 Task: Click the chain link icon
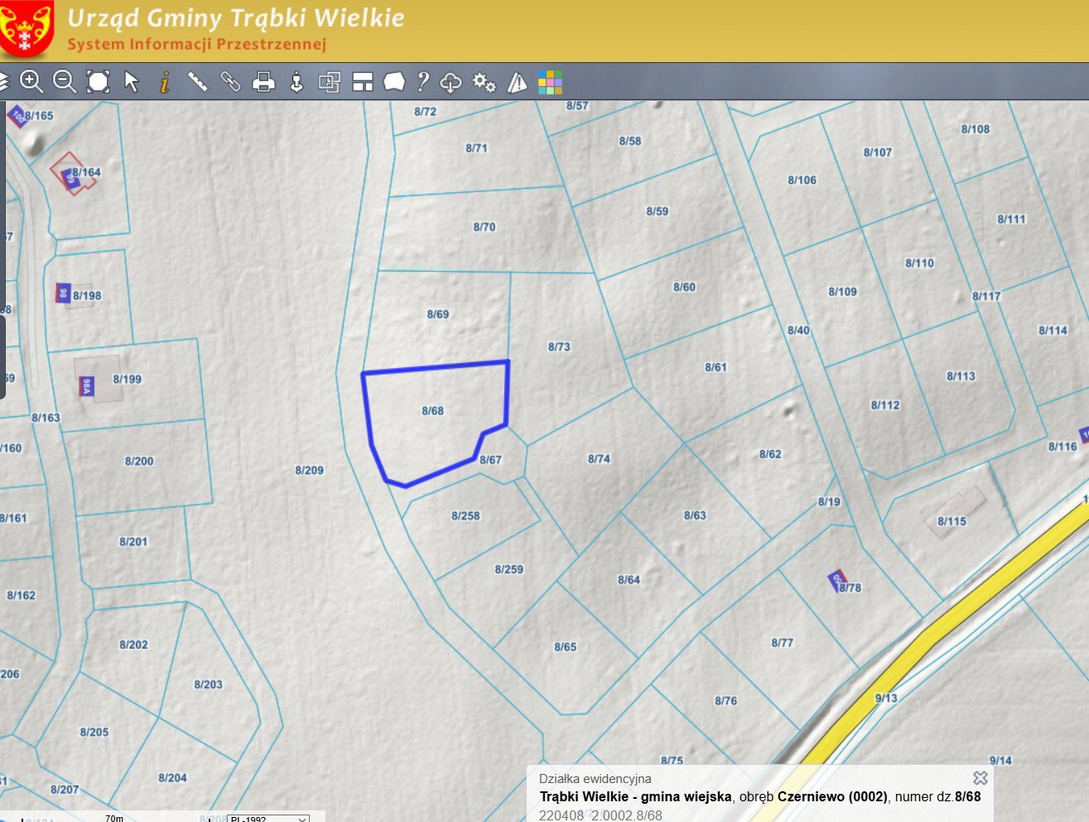(x=230, y=81)
